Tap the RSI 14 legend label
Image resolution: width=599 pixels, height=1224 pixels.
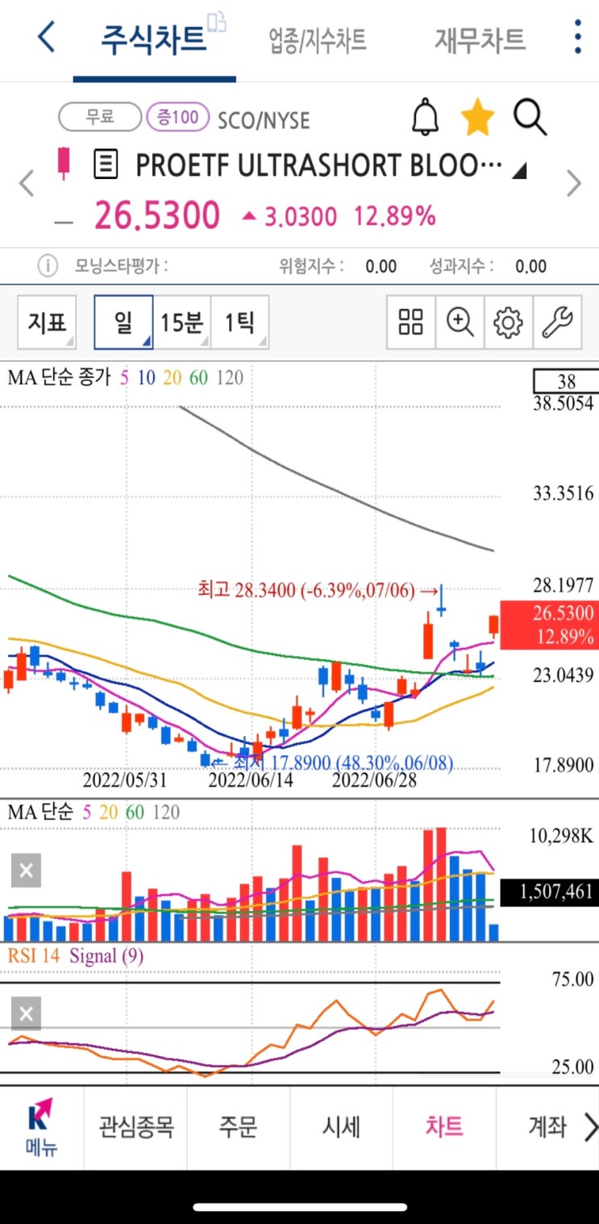click(x=33, y=957)
